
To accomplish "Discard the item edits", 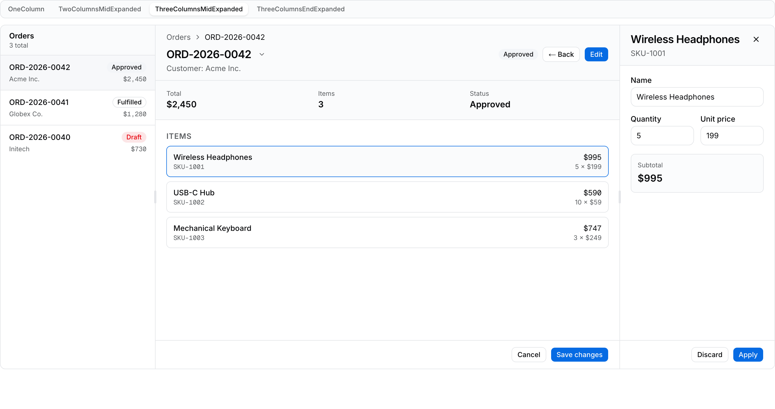I will click(709, 355).
